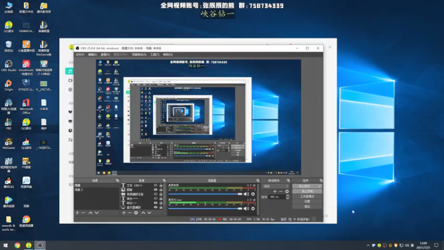The width and height of the screenshot is (444, 250).
Task: Open the YY语音 desktop shortcut
Action: (x=26, y=163)
